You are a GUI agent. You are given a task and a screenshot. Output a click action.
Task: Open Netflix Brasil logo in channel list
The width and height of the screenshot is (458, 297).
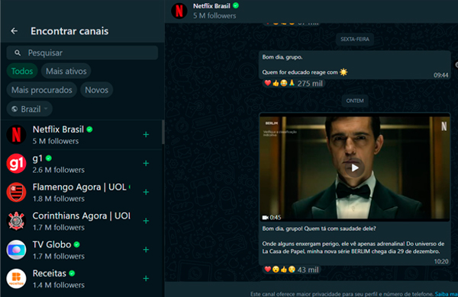[16, 135]
